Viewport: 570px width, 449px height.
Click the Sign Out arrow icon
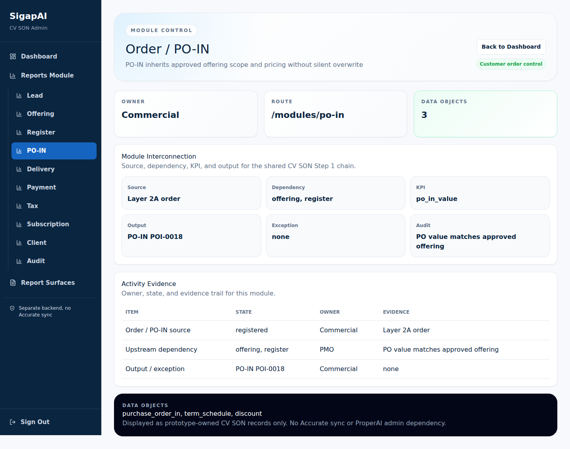coord(13,422)
